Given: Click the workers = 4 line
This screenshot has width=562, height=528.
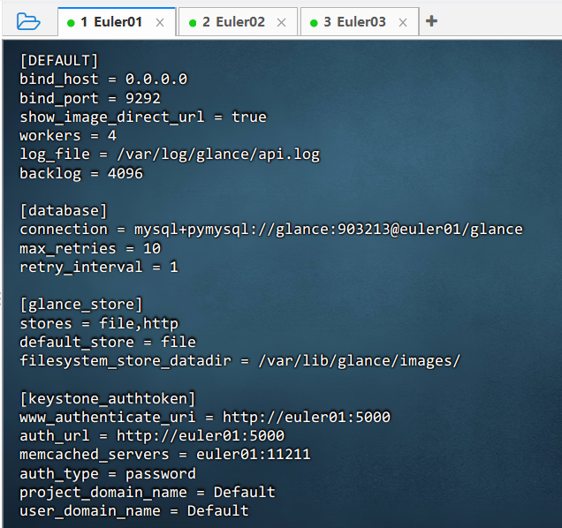Looking at the screenshot, I should click(x=68, y=136).
